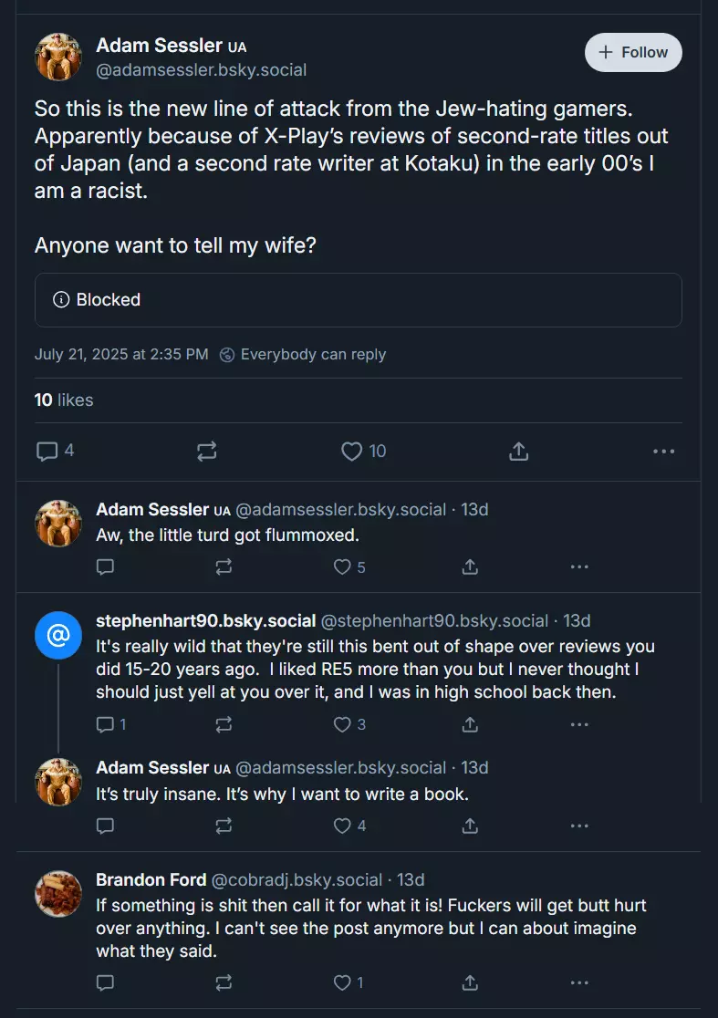Like the main post with 10 likes
718x1018 pixels.
pyautogui.click(x=363, y=451)
